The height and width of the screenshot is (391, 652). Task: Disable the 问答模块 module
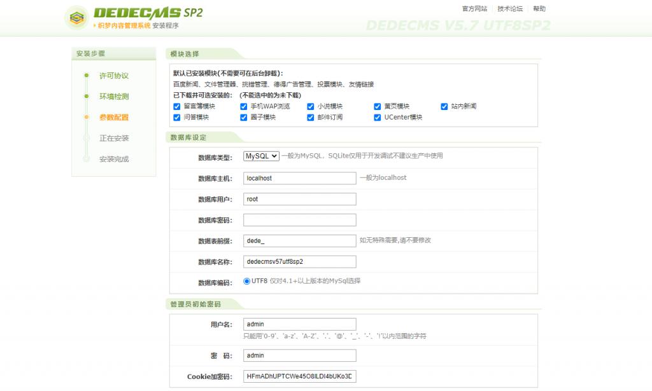(x=176, y=118)
